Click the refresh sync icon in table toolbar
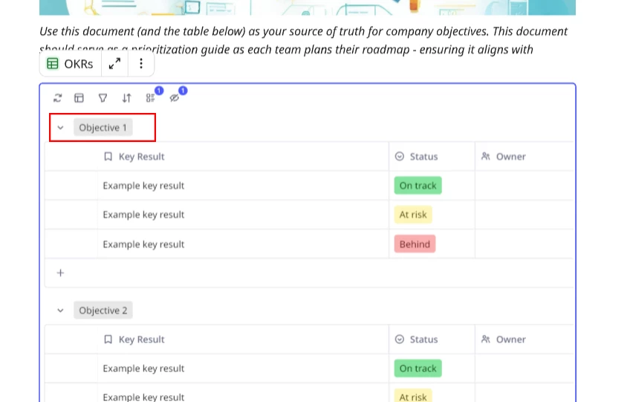This screenshot has height=402, width=630. click(x=57, y=97)
